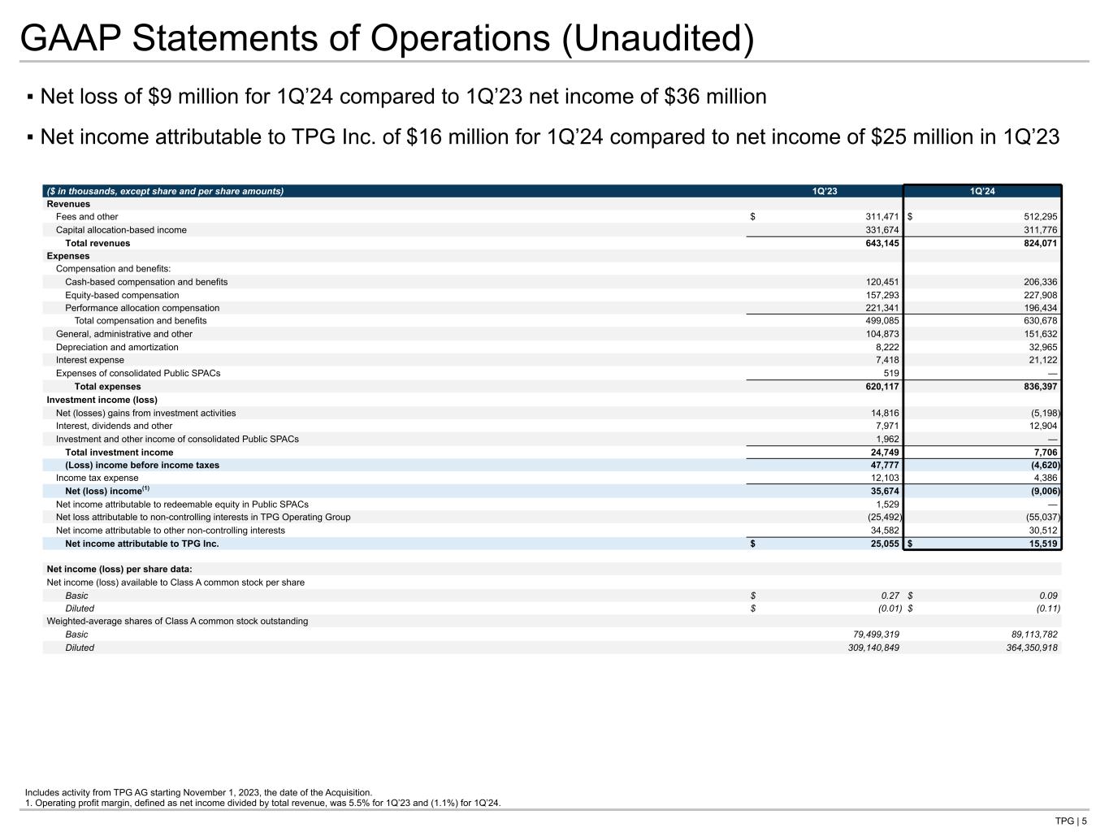The image size is (1109, 832).
Task: Click the Basic per share value 0.27
Action: [x=888, y=596]
